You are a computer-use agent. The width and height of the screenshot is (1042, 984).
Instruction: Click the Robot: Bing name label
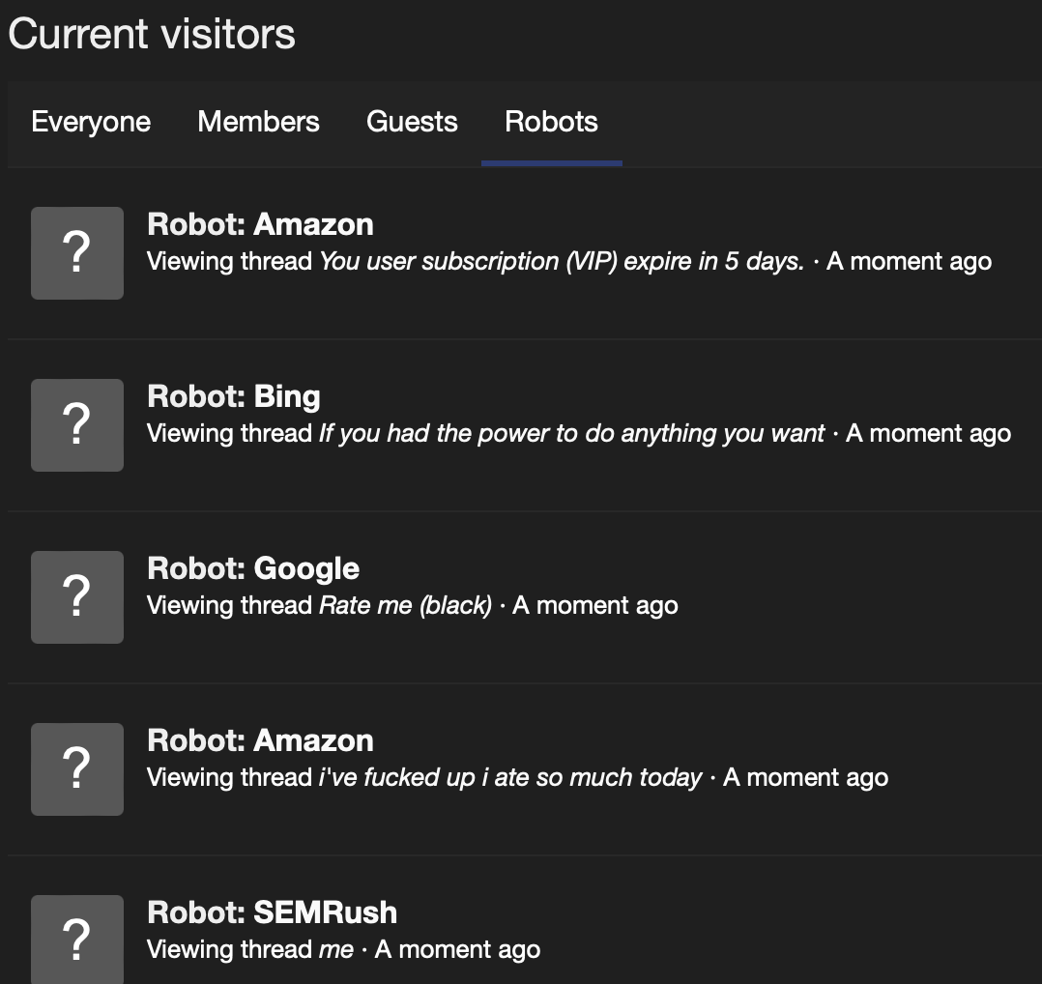point(233,396)
